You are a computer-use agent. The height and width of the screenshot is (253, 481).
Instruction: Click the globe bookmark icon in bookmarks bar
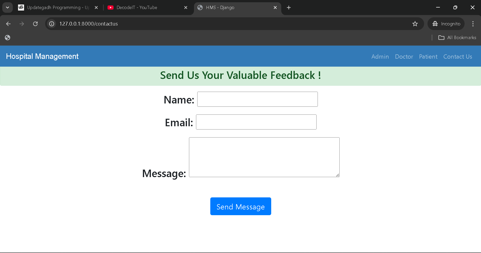pyautogui.click(x=8, y=38)
